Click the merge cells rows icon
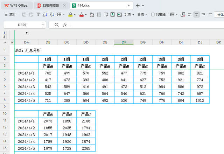This screenshot has height=154, width=224. [92, 14]
